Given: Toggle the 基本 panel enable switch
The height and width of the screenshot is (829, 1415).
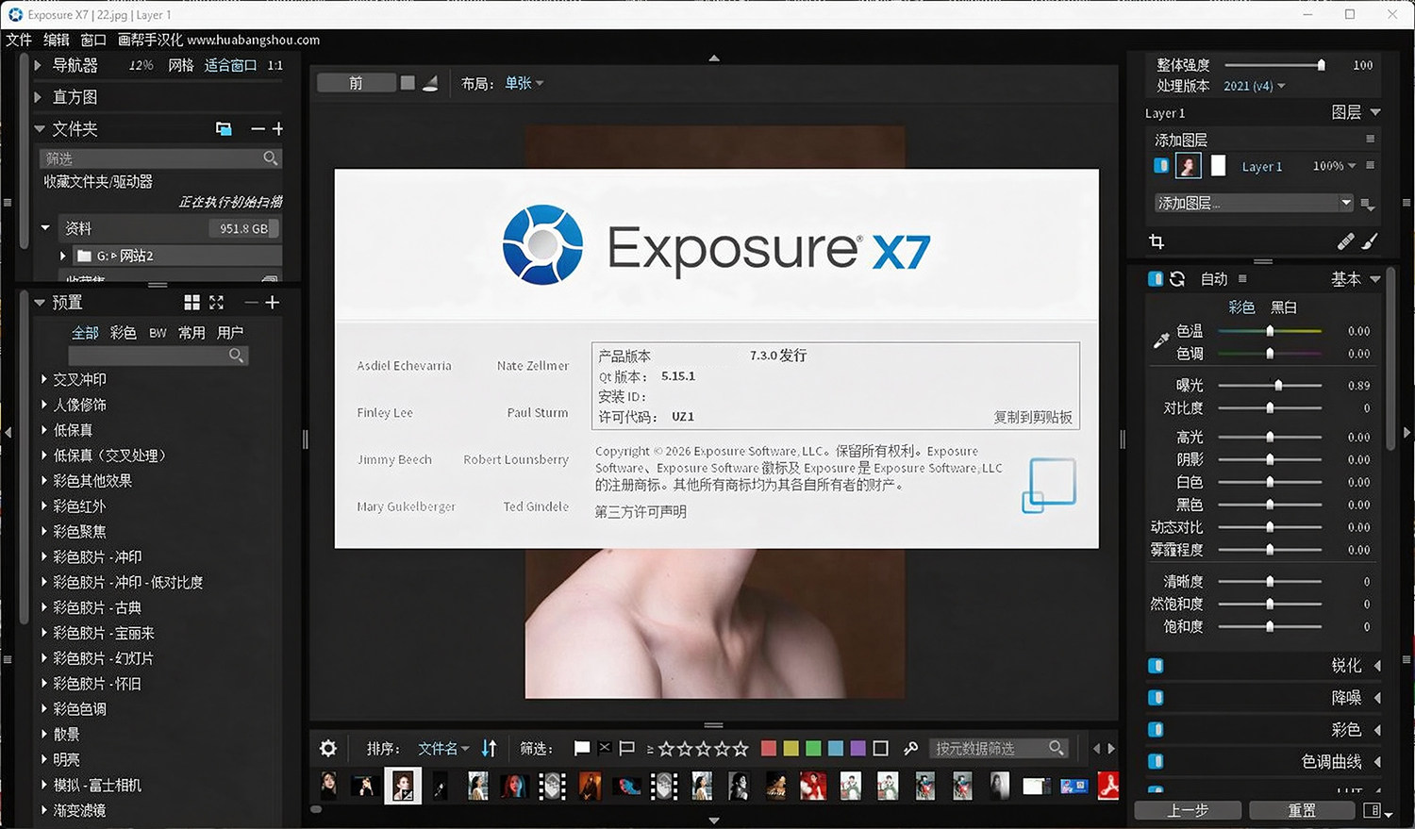Looking at the screenshot, I should (x=1155, y=279).
